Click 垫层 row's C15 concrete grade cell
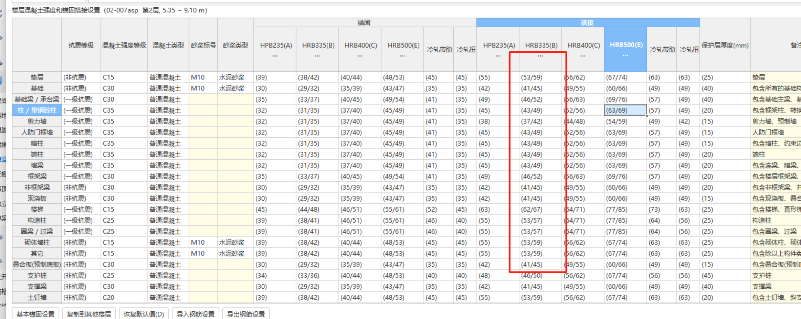Image resolution: width=801 pixels, height=319 pixels. (x=124, y=77)
